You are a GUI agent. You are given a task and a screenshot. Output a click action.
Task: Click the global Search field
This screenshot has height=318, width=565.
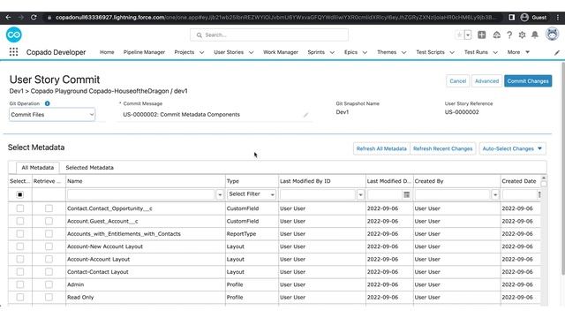coord(269,35)
